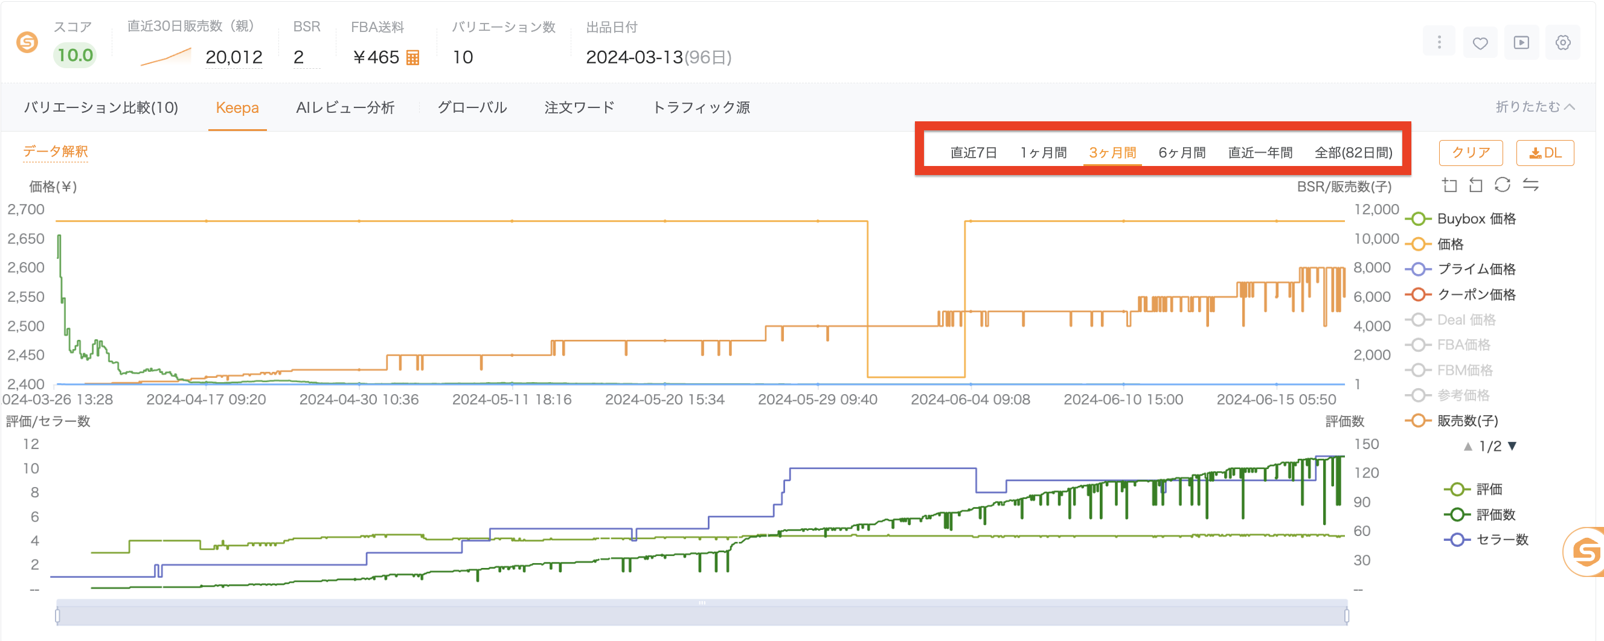Open the 注文ワード tab
The image size is (1604, 641).
tap(580, 107)
